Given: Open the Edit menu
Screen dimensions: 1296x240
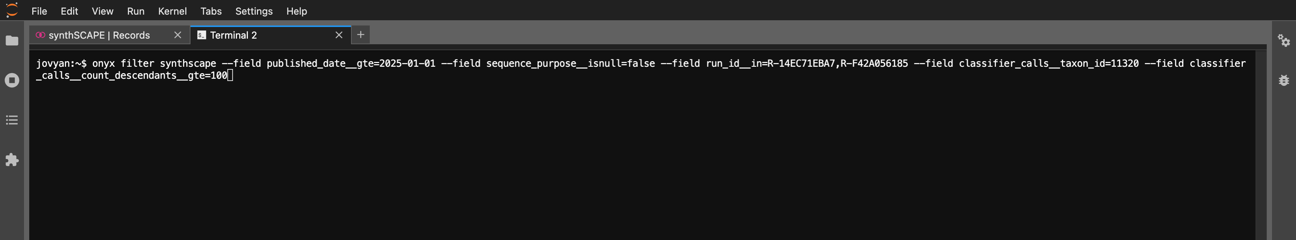Looking at the screenshot, I should pos(69,11).
